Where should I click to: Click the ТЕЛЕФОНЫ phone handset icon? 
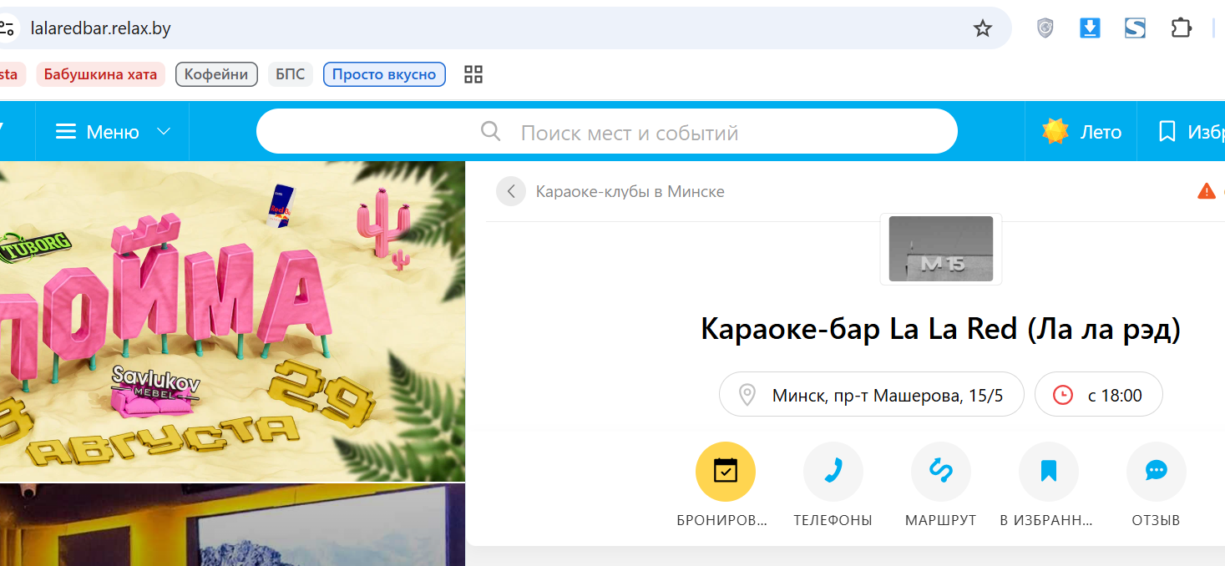tap(833, 472)
